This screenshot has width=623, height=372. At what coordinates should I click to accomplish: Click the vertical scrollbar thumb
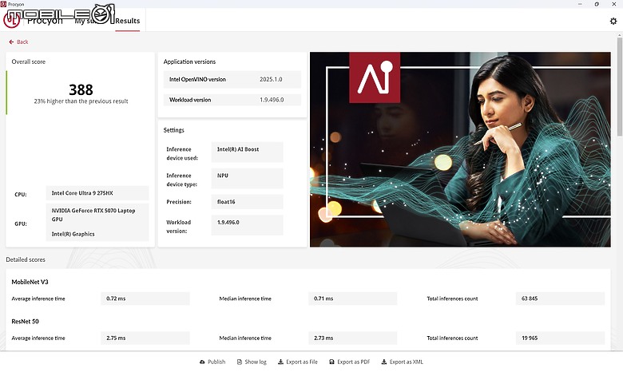click(x=620, y=85)
